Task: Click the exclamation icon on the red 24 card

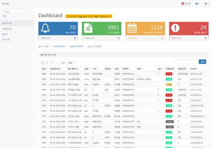Action: click(x=175, y=28)
